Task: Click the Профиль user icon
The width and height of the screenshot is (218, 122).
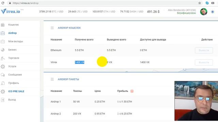Action: [3, 83]
